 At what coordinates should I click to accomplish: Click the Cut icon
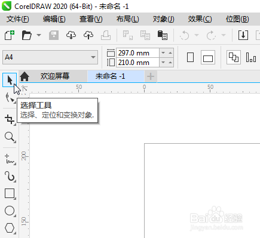(x=128, y=35)
